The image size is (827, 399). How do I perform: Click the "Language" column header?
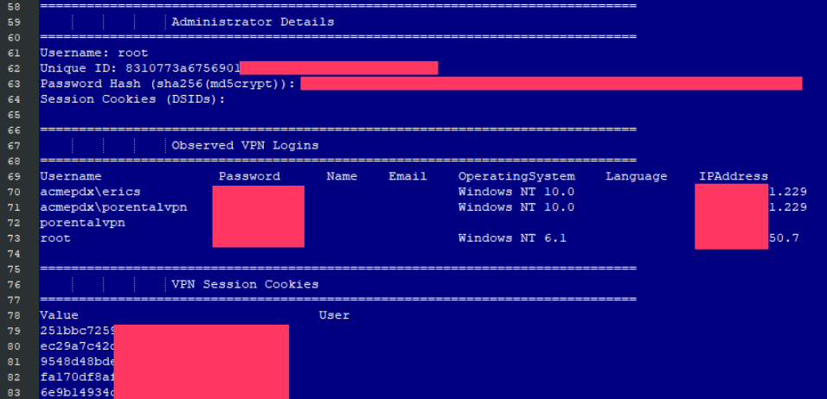click(x=636, y=176)
